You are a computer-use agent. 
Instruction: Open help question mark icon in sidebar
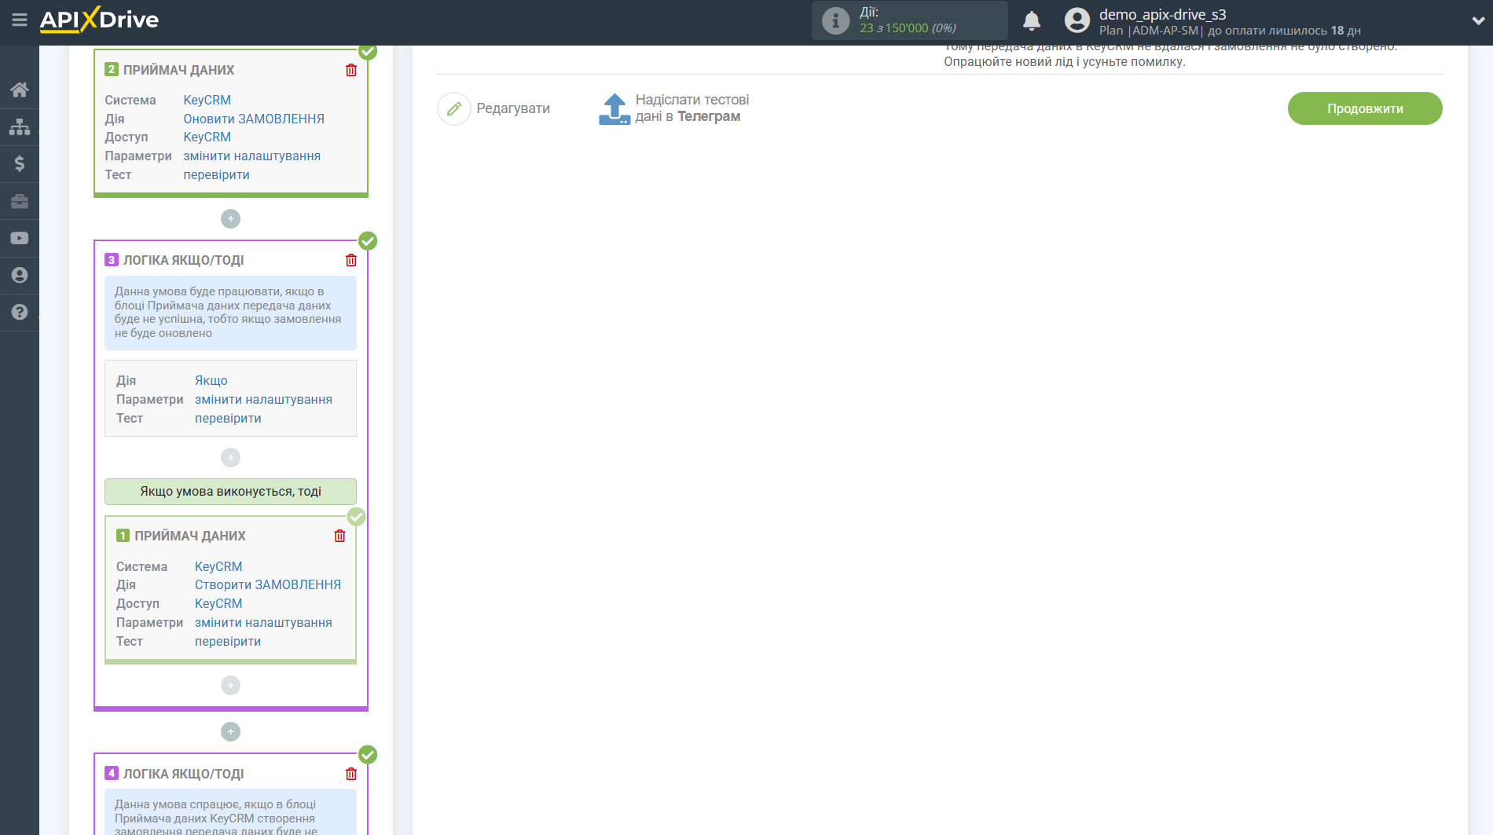[20, 312]
